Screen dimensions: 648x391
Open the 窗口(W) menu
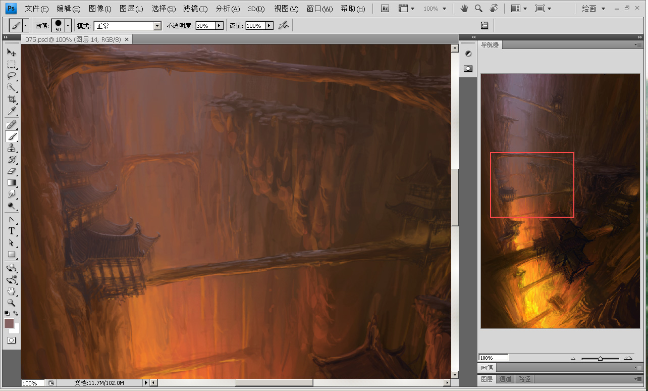[320, 9]
